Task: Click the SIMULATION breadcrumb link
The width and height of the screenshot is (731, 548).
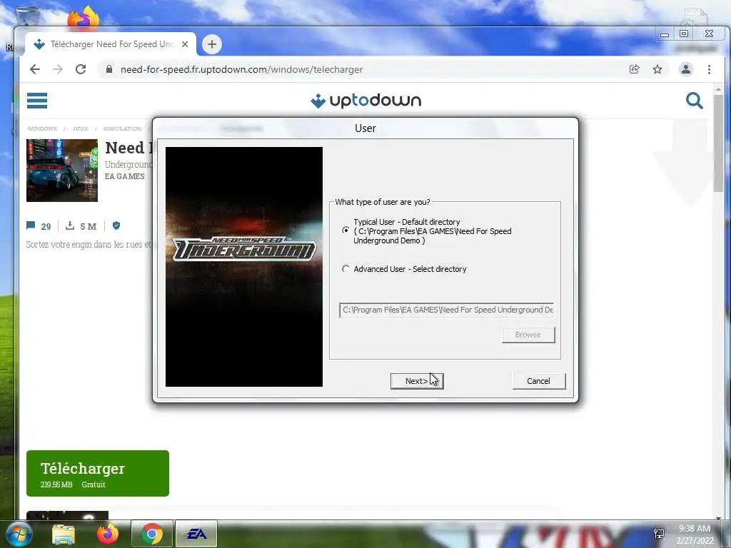Action: pyautogui.click(x=123, y=128)
